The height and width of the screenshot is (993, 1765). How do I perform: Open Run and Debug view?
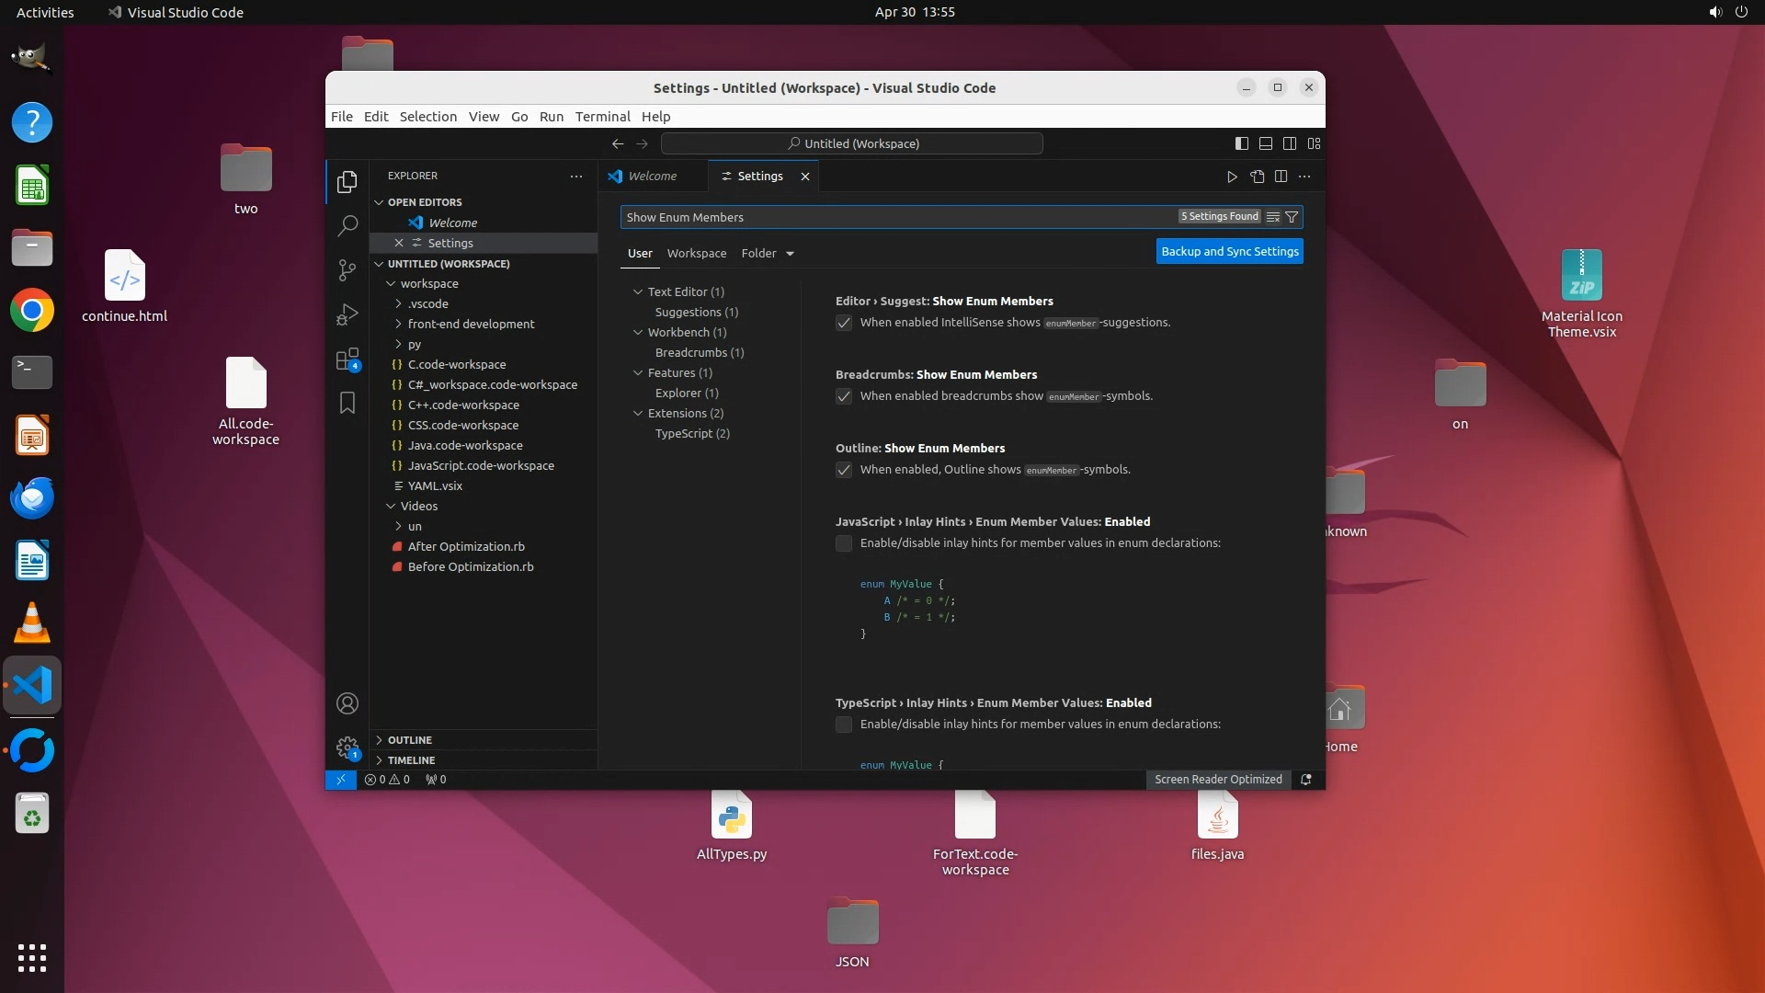tap(347, 314)
